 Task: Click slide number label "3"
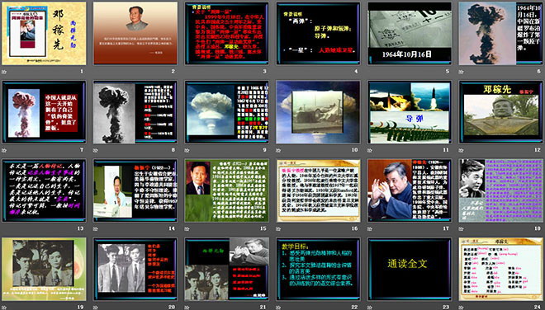(264, 72)
